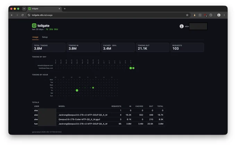Click the Tokens Out 21.1K card

153,47
